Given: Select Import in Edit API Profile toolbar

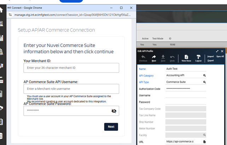Looking at the screenshot, I should (x=210, y=57).
